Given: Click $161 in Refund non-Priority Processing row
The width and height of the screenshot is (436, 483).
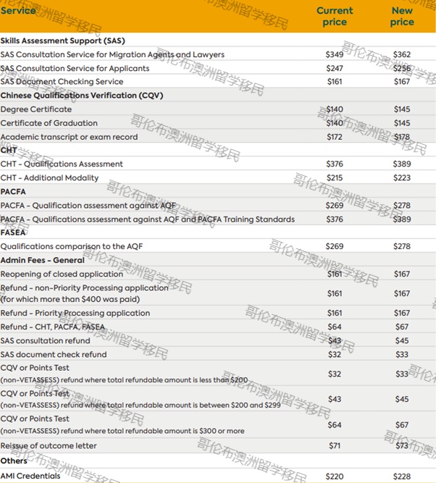Looking at the screenshot, I should 335,293.
